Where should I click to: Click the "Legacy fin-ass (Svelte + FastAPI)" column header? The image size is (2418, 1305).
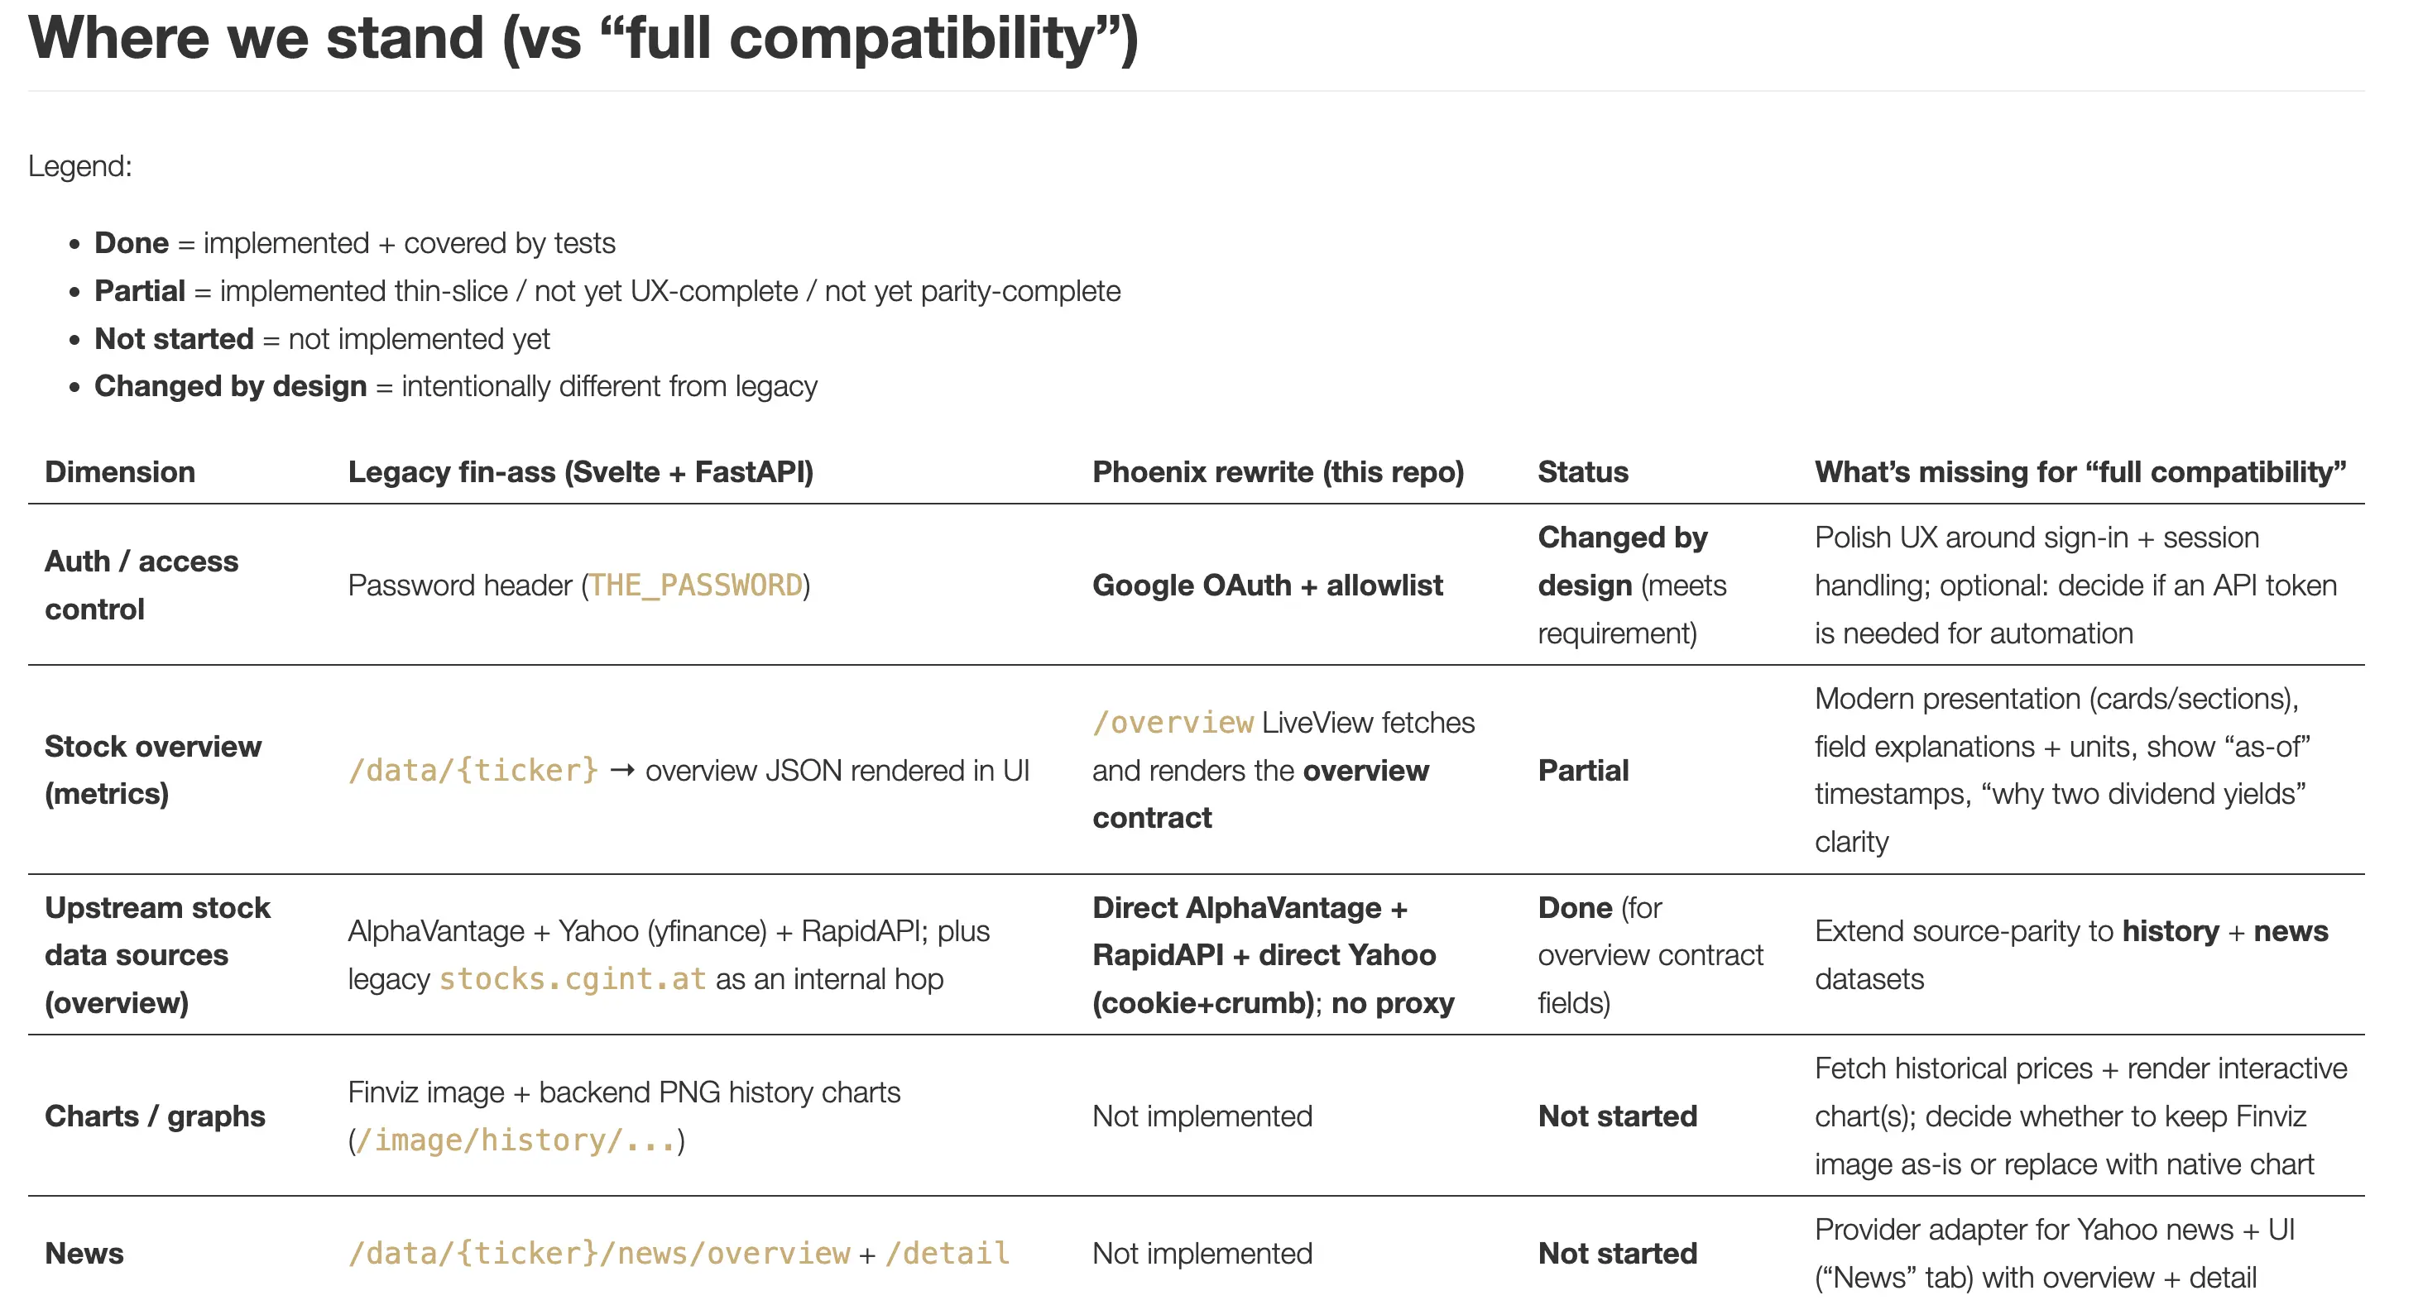point(580,472)
